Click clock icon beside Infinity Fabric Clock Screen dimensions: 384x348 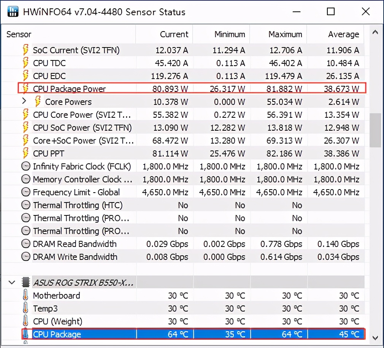(x=25, y=166)
